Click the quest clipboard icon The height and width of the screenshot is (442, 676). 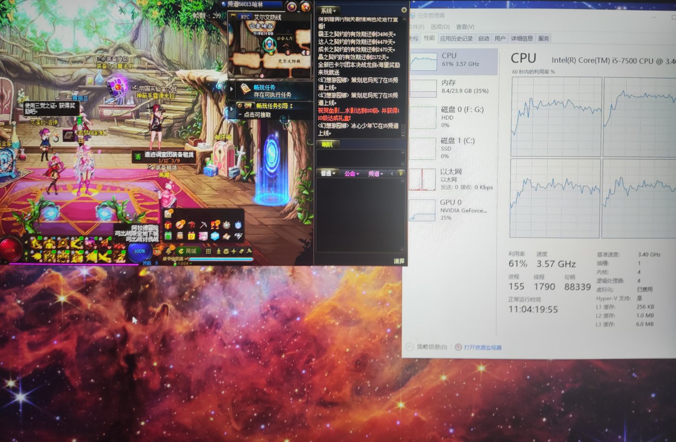[245, 89]
